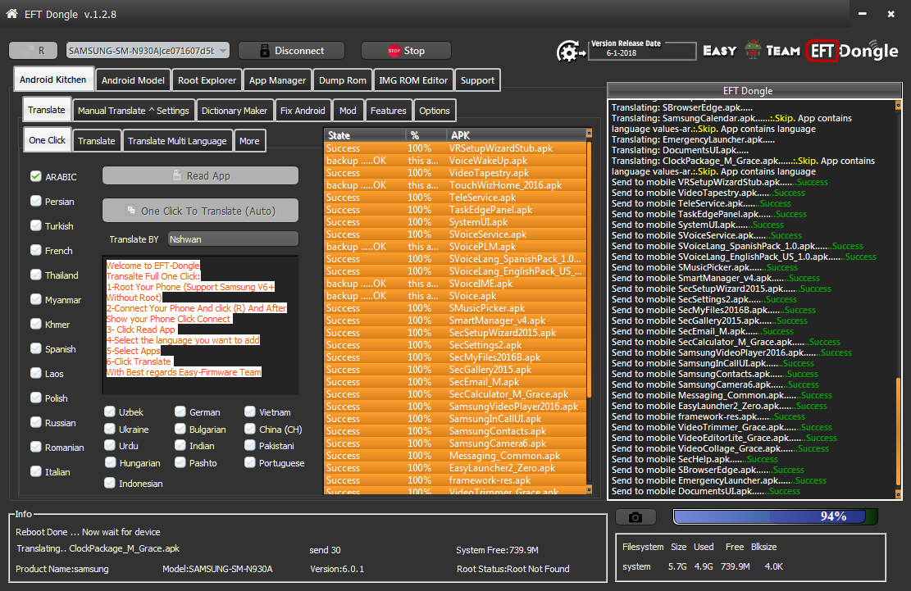This screenshot has width=911, height=591.
Task: Check the Italian language checkbox
Action: (x=36, y=471)
